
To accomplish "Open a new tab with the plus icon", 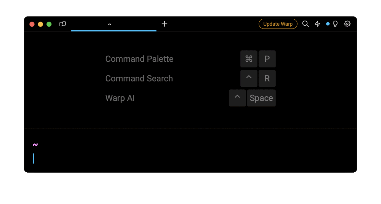I will 164,23.
